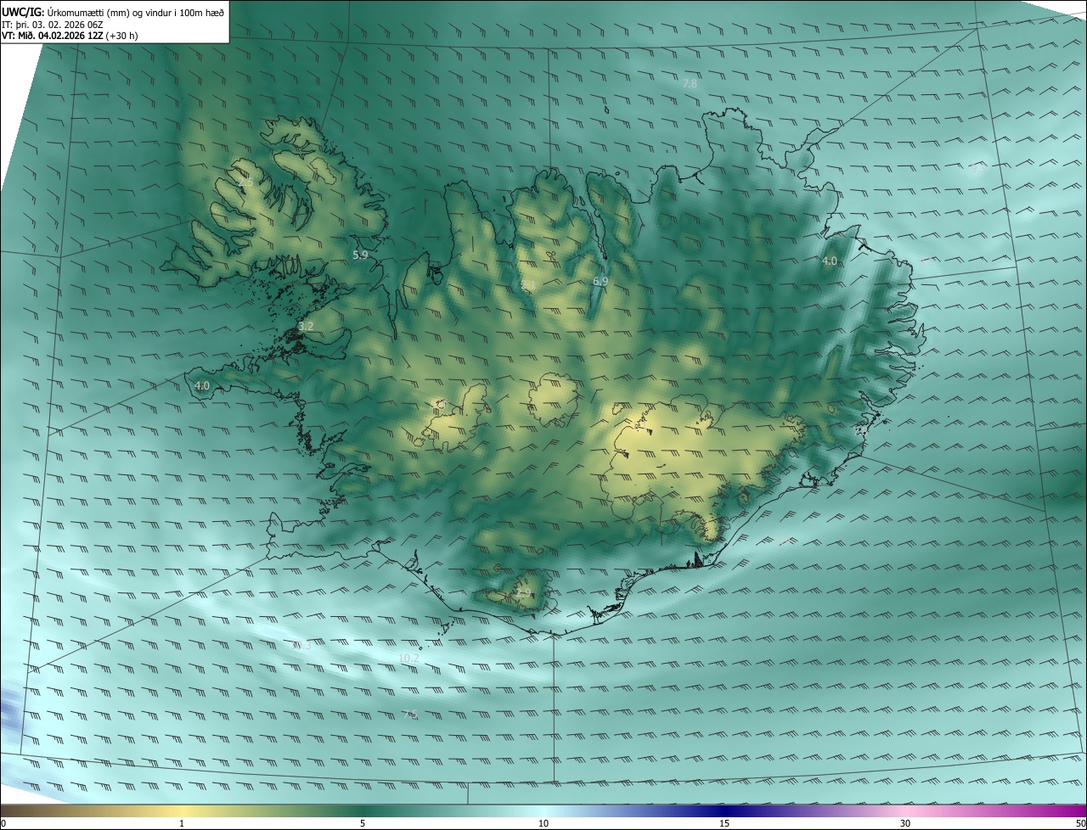Click the 4.0 value label in northeast Iceland

[x=830, y=261]
